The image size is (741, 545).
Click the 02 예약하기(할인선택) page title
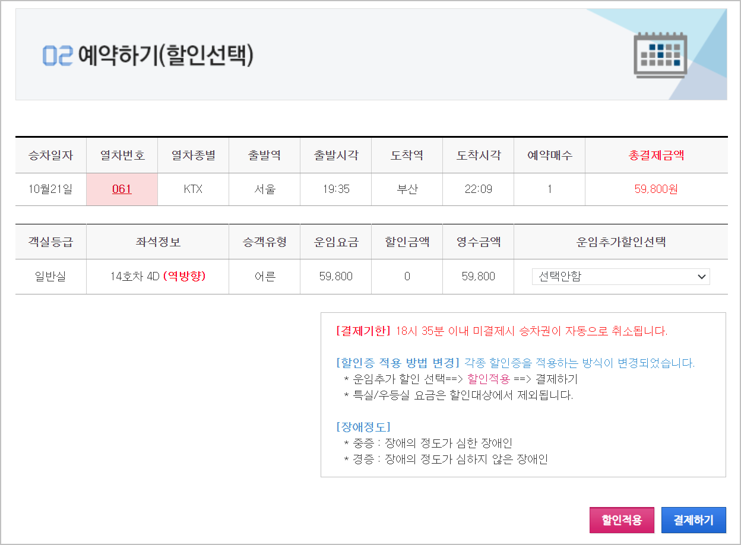pos(148,55)
